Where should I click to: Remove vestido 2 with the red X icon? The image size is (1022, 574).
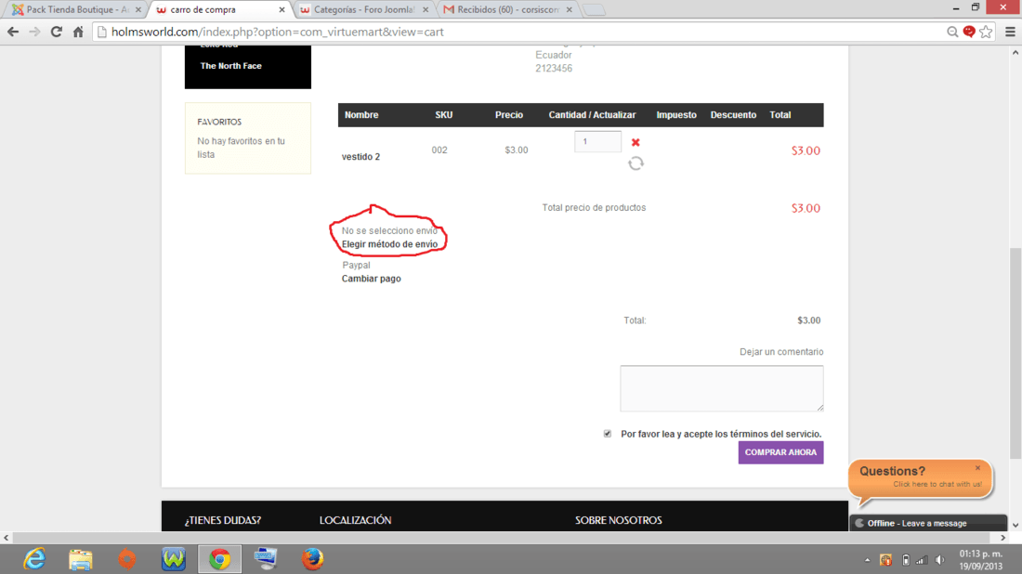coord(635,142)
